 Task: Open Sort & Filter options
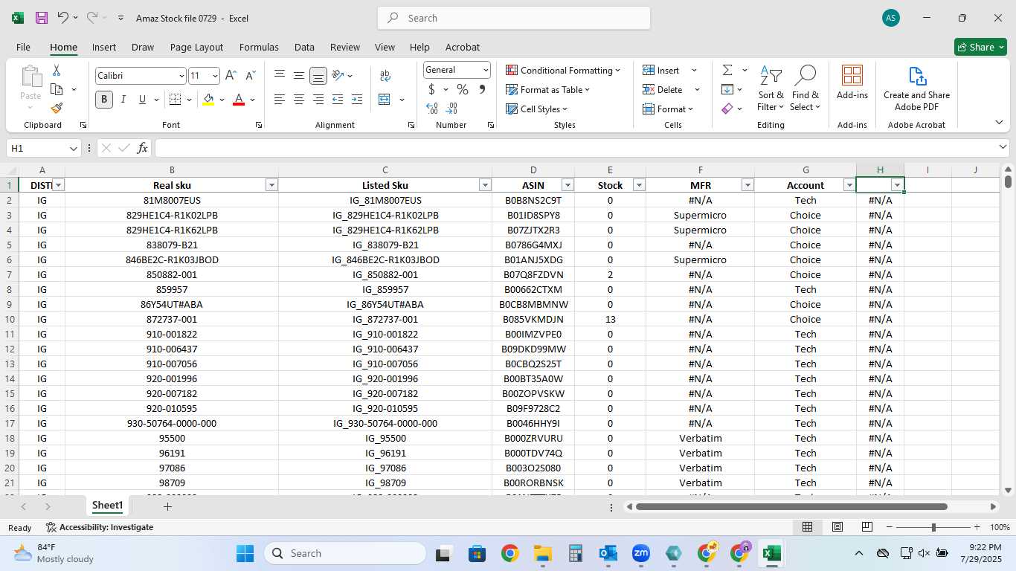click(771, 88)
